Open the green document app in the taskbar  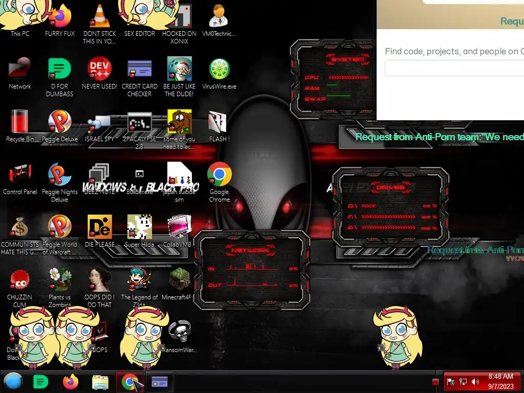click(41, 382)
